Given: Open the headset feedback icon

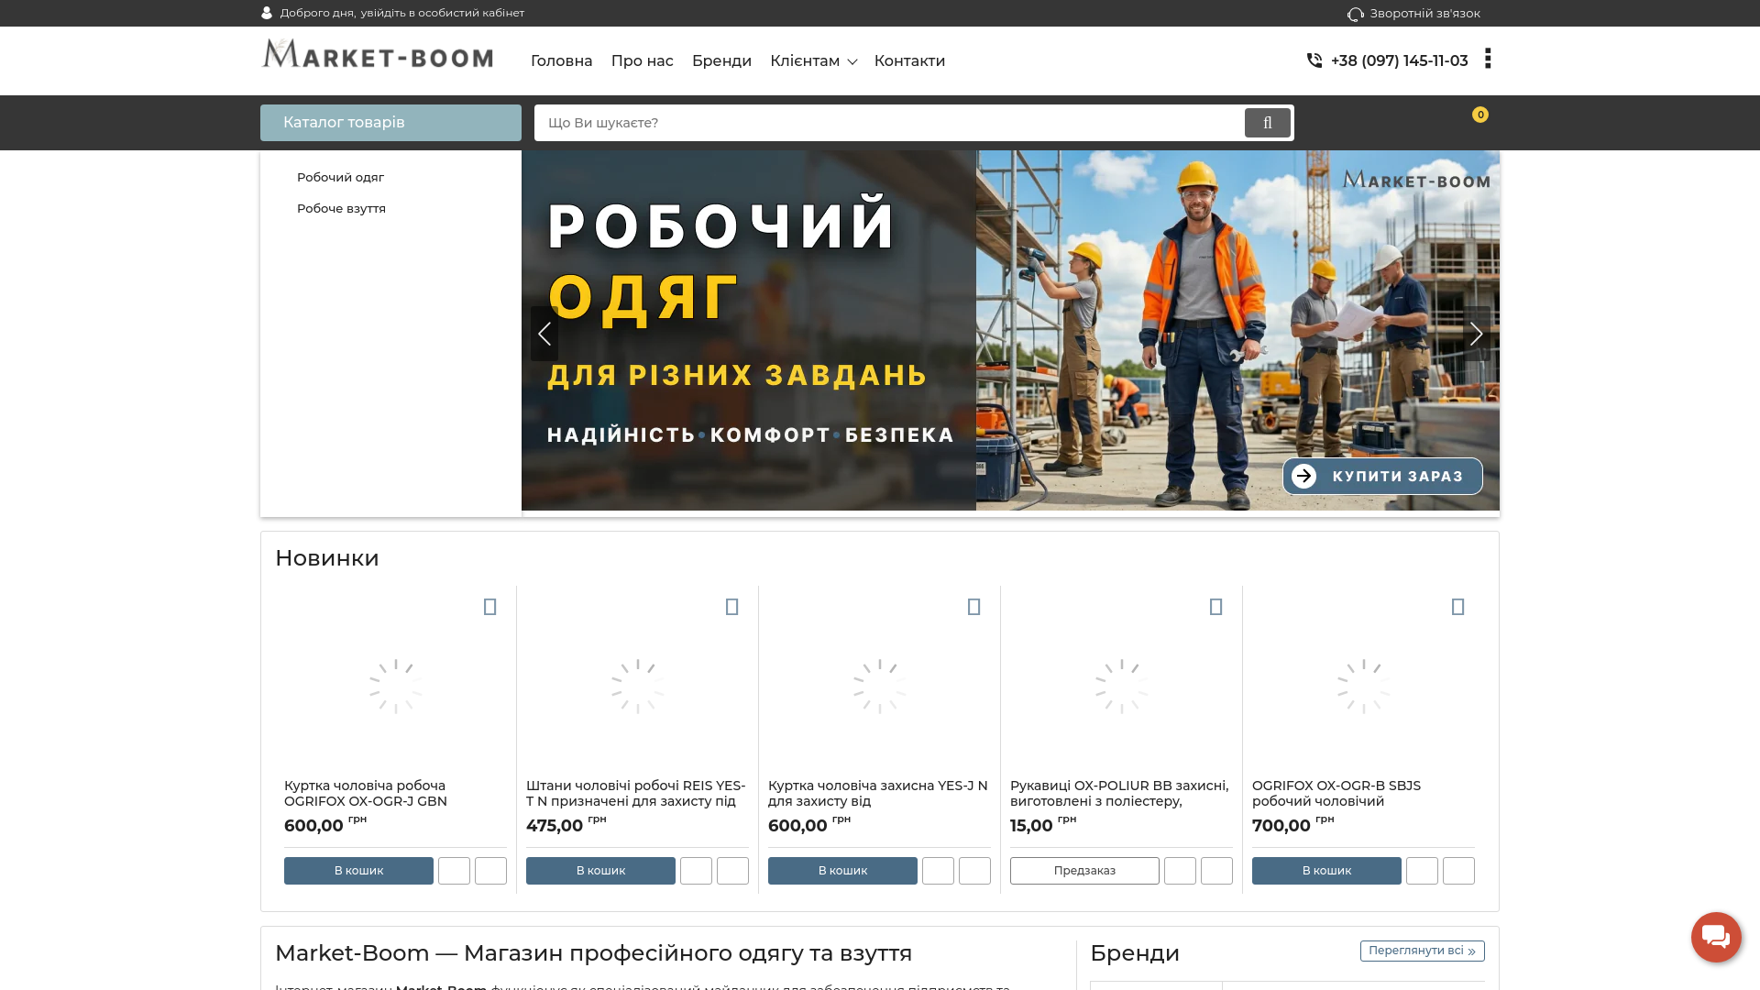Looking at the screenshot, I should click(x=1356, y=14).
